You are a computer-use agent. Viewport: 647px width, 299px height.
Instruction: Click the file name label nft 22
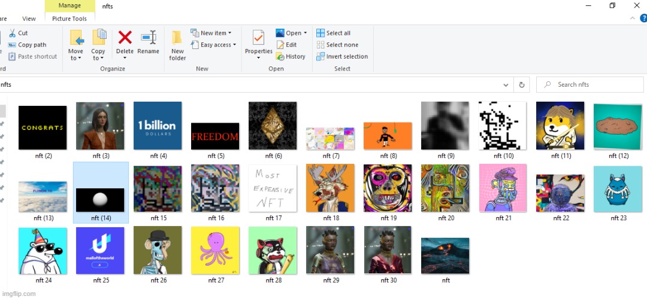coord(560,218)
